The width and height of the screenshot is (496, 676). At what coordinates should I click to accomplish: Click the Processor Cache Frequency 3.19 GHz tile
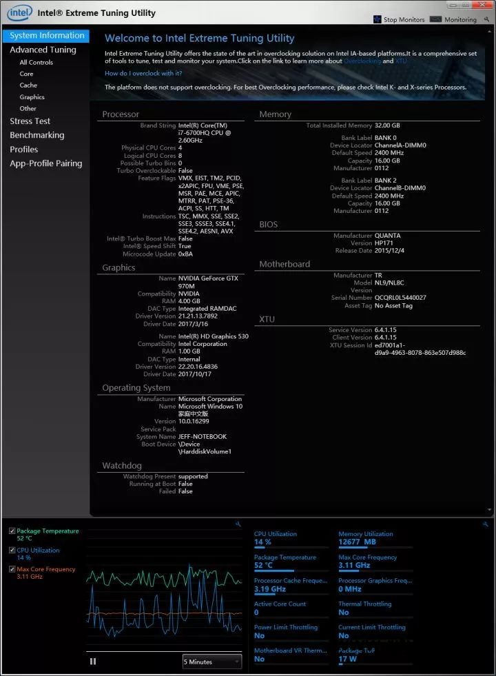point(291,585)
